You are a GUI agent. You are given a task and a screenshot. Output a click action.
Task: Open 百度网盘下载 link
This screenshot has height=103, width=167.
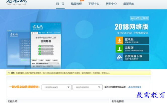point(132,57)
